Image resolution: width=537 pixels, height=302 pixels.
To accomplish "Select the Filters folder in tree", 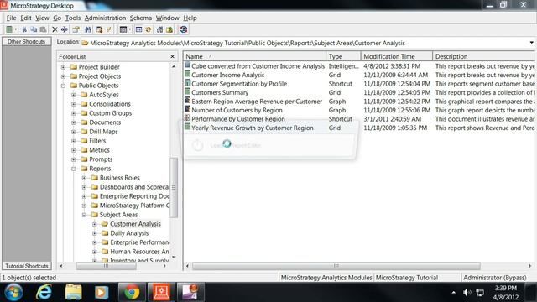I will click(x=97, y=141).
